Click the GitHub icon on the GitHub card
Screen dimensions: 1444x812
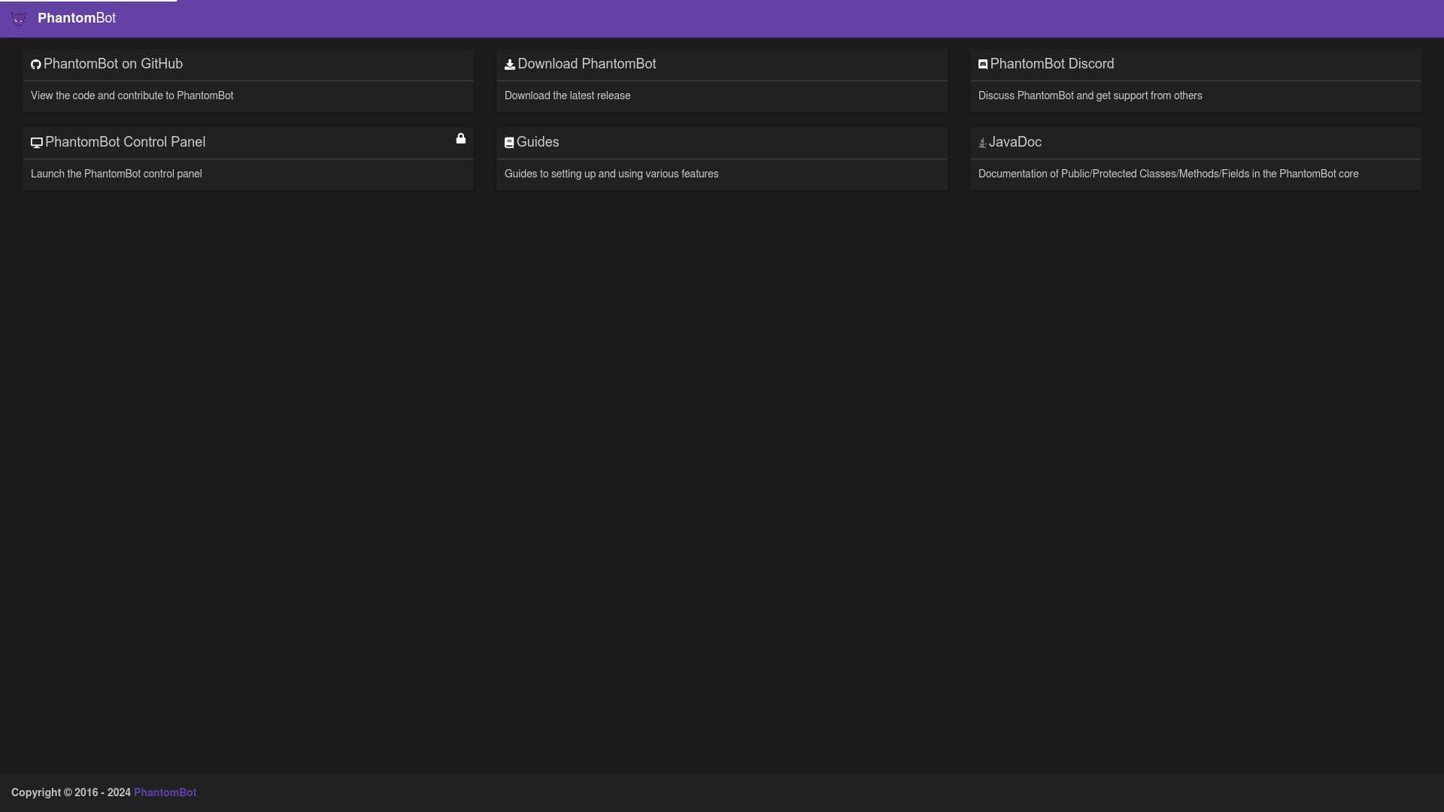pos(35,65)
